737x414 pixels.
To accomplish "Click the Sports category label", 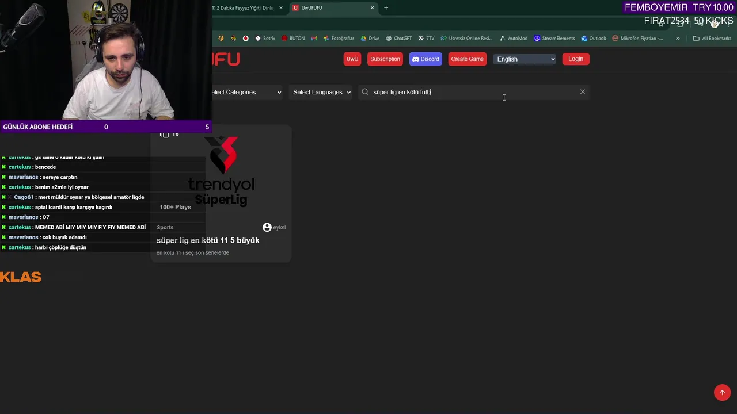I will pyautogui.click(x=165, y=227).
